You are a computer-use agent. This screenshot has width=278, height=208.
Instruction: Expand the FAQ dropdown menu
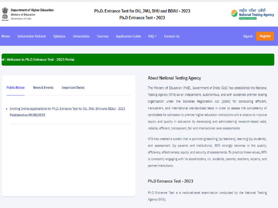(152, 36)
